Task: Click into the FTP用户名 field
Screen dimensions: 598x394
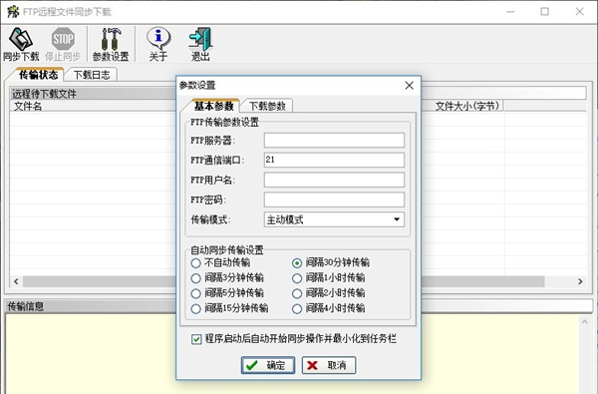Action: [x=334, y=180]
